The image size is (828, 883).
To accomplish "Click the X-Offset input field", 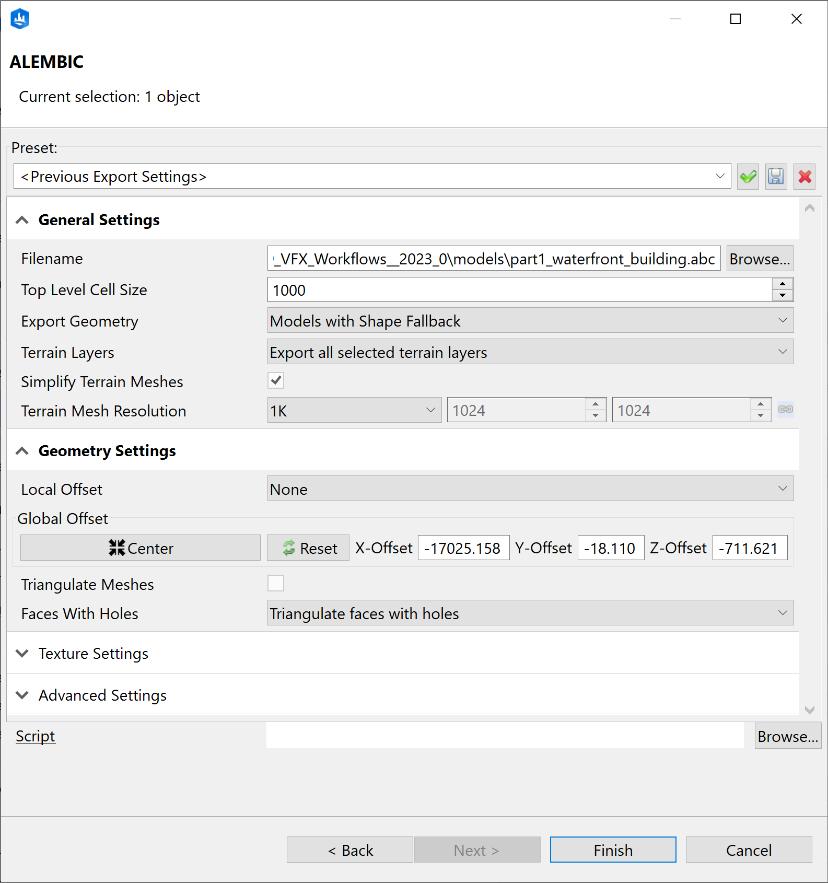I will (x=463, y=548).
